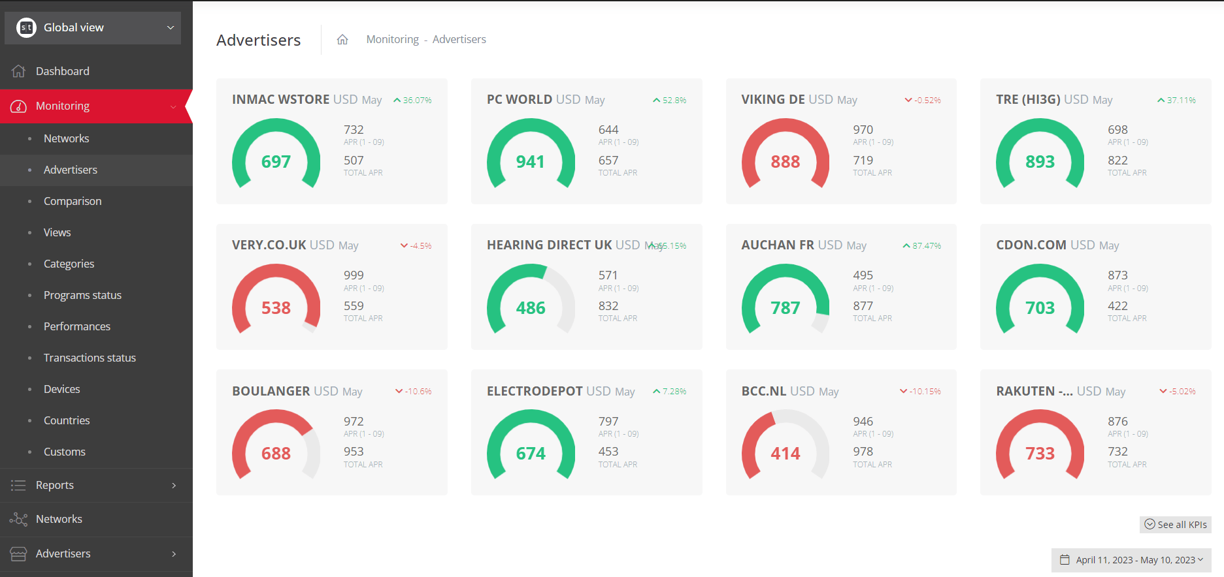Click the RAKUTEN card title
The height and width of the screenshot is (577, 1224).
click(x=1034, y=391)
